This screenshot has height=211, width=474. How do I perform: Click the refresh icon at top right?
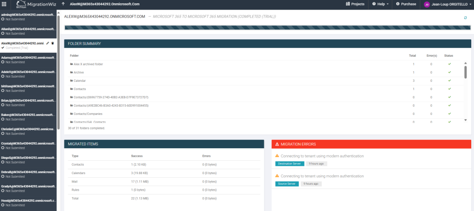tap(465, 18)
